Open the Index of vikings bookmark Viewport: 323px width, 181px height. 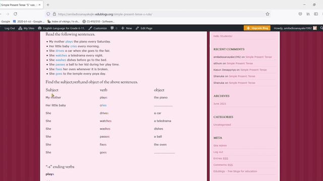[64, 21]
